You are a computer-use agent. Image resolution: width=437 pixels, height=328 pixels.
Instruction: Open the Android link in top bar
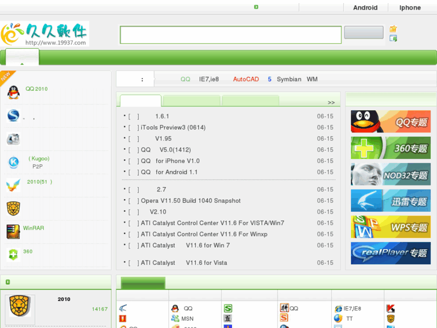click(x=365, y=8)
